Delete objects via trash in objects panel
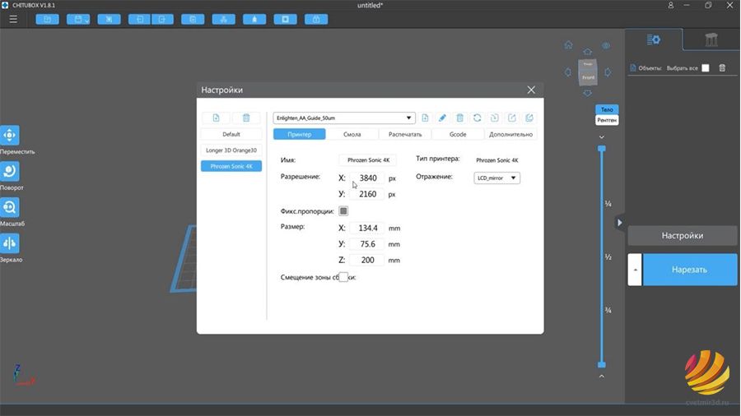The height and width of the screenshot is (416, 741). [722, 68]
